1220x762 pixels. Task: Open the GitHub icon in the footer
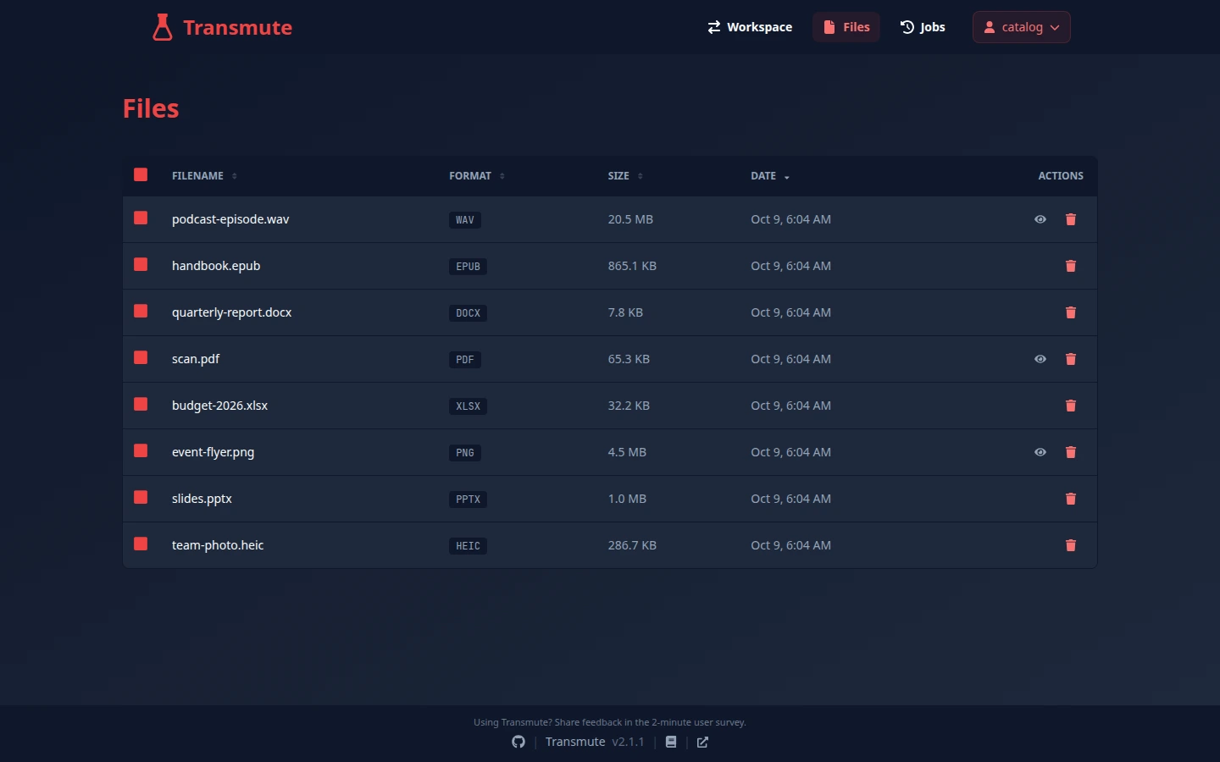[518, 742]
